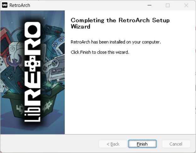The height and width of the screenshot is (153, 196).
Task: Maximize the RetroArch setup window
Action: click(x=168, y=5)
